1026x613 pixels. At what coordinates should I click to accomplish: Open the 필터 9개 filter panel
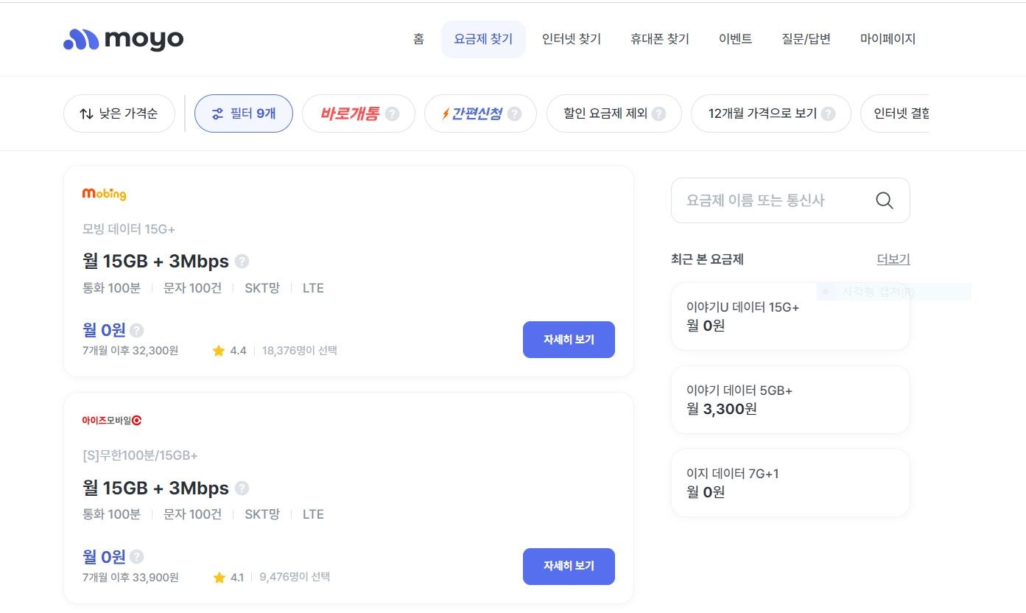tap(243, 113)
